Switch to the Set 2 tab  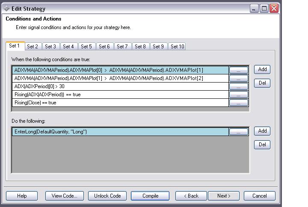click(x=33, y=47)
